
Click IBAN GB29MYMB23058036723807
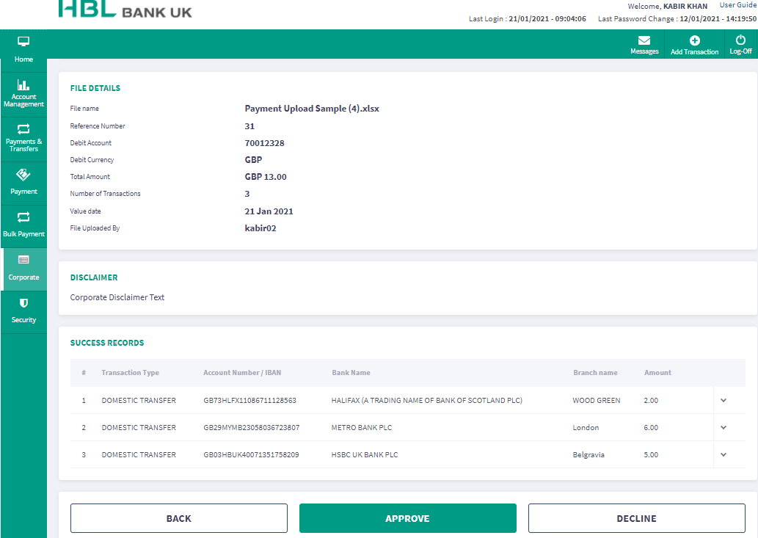(x=252, y=427)
